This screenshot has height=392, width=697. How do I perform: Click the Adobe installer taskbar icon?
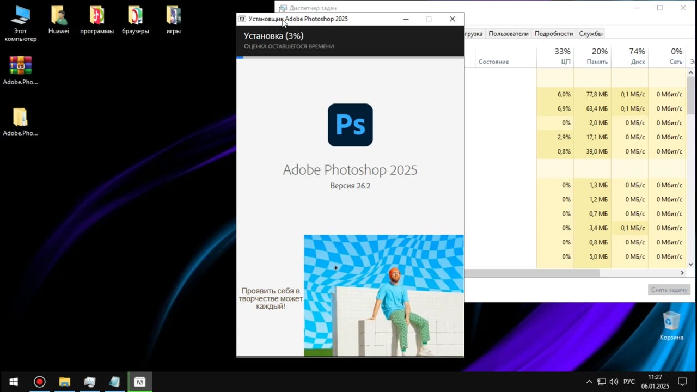pyautogui.click(x=140, y=382)
